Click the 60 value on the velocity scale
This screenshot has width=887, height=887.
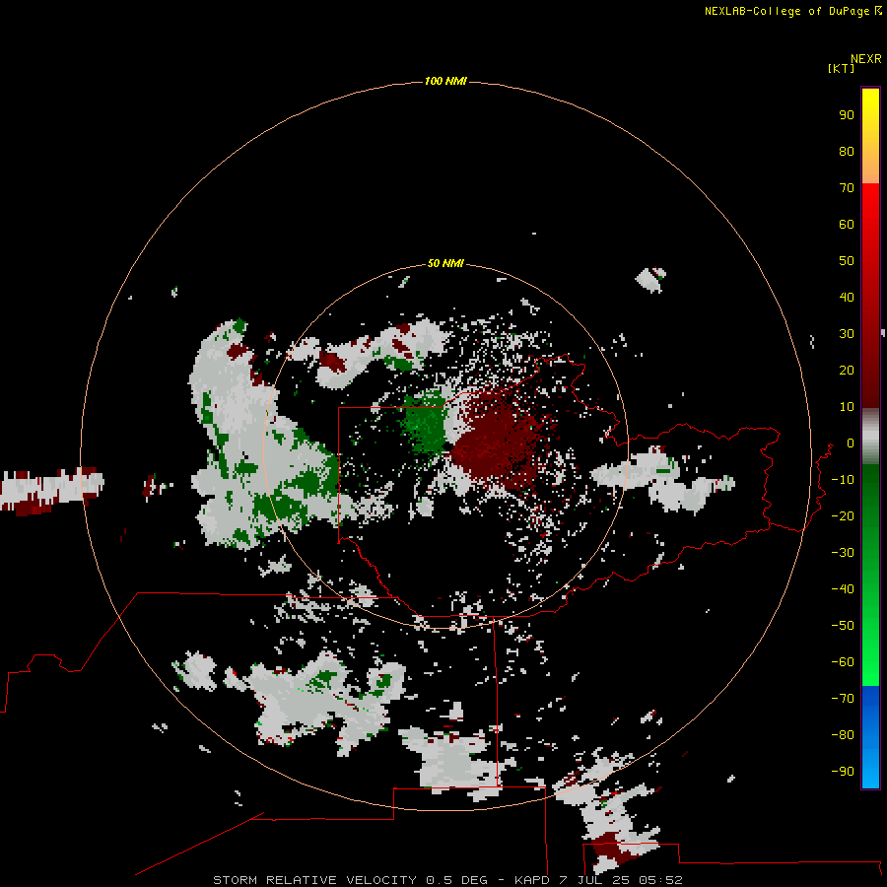(x=847, y=224)
